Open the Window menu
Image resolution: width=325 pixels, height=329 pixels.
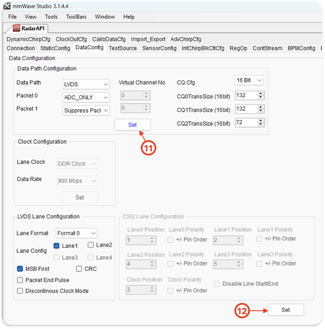[105, 17]
